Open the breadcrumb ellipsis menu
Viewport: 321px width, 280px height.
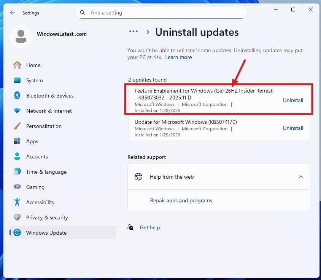click(x=133, y=32)
